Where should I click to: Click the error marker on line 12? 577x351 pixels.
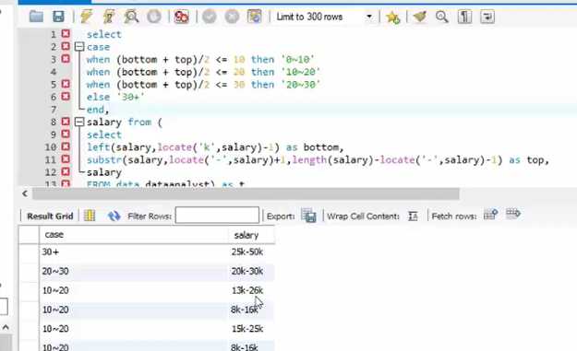pos(66,171)
